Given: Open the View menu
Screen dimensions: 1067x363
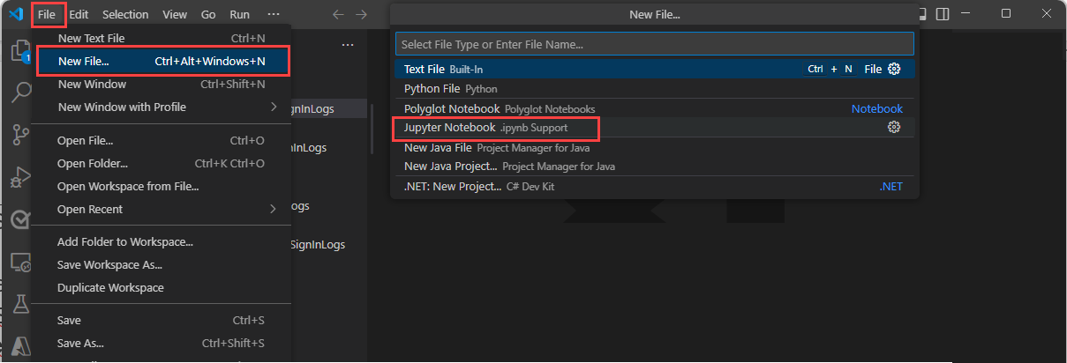Looking at the screenshot, I should (175, 15).
